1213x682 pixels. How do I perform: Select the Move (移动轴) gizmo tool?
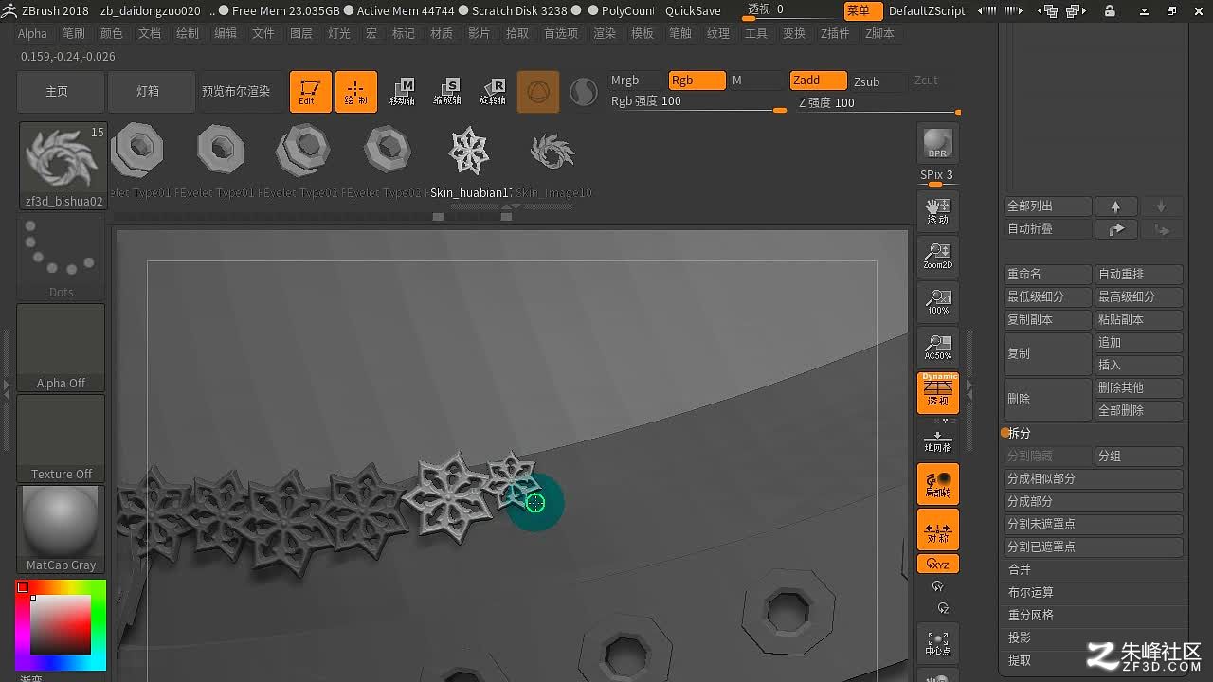[x=402, y=92]
